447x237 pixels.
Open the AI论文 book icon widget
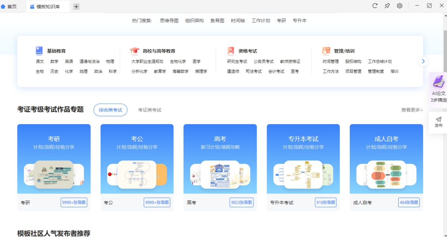(438, 81)
